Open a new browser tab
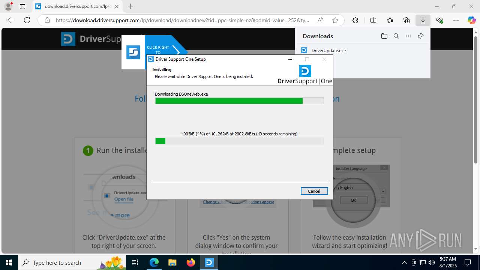The height and width of the screenshot is (270, 480). coord(130,6)
